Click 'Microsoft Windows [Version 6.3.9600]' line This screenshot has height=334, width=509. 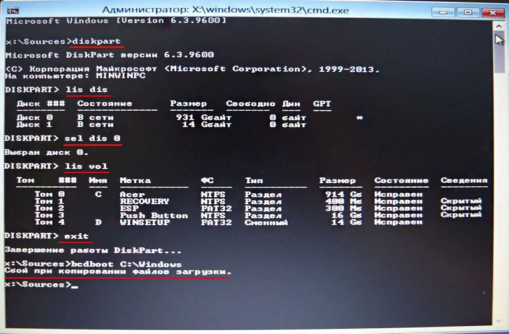click(116, 21)
